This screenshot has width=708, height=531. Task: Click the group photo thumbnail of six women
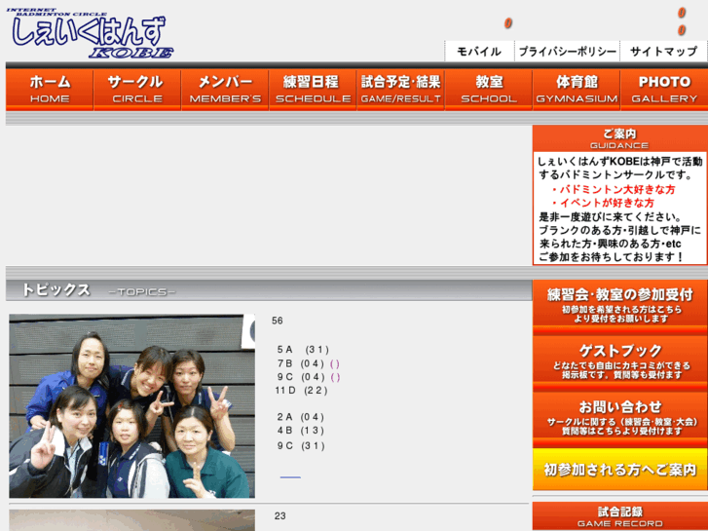pos(131,406)
